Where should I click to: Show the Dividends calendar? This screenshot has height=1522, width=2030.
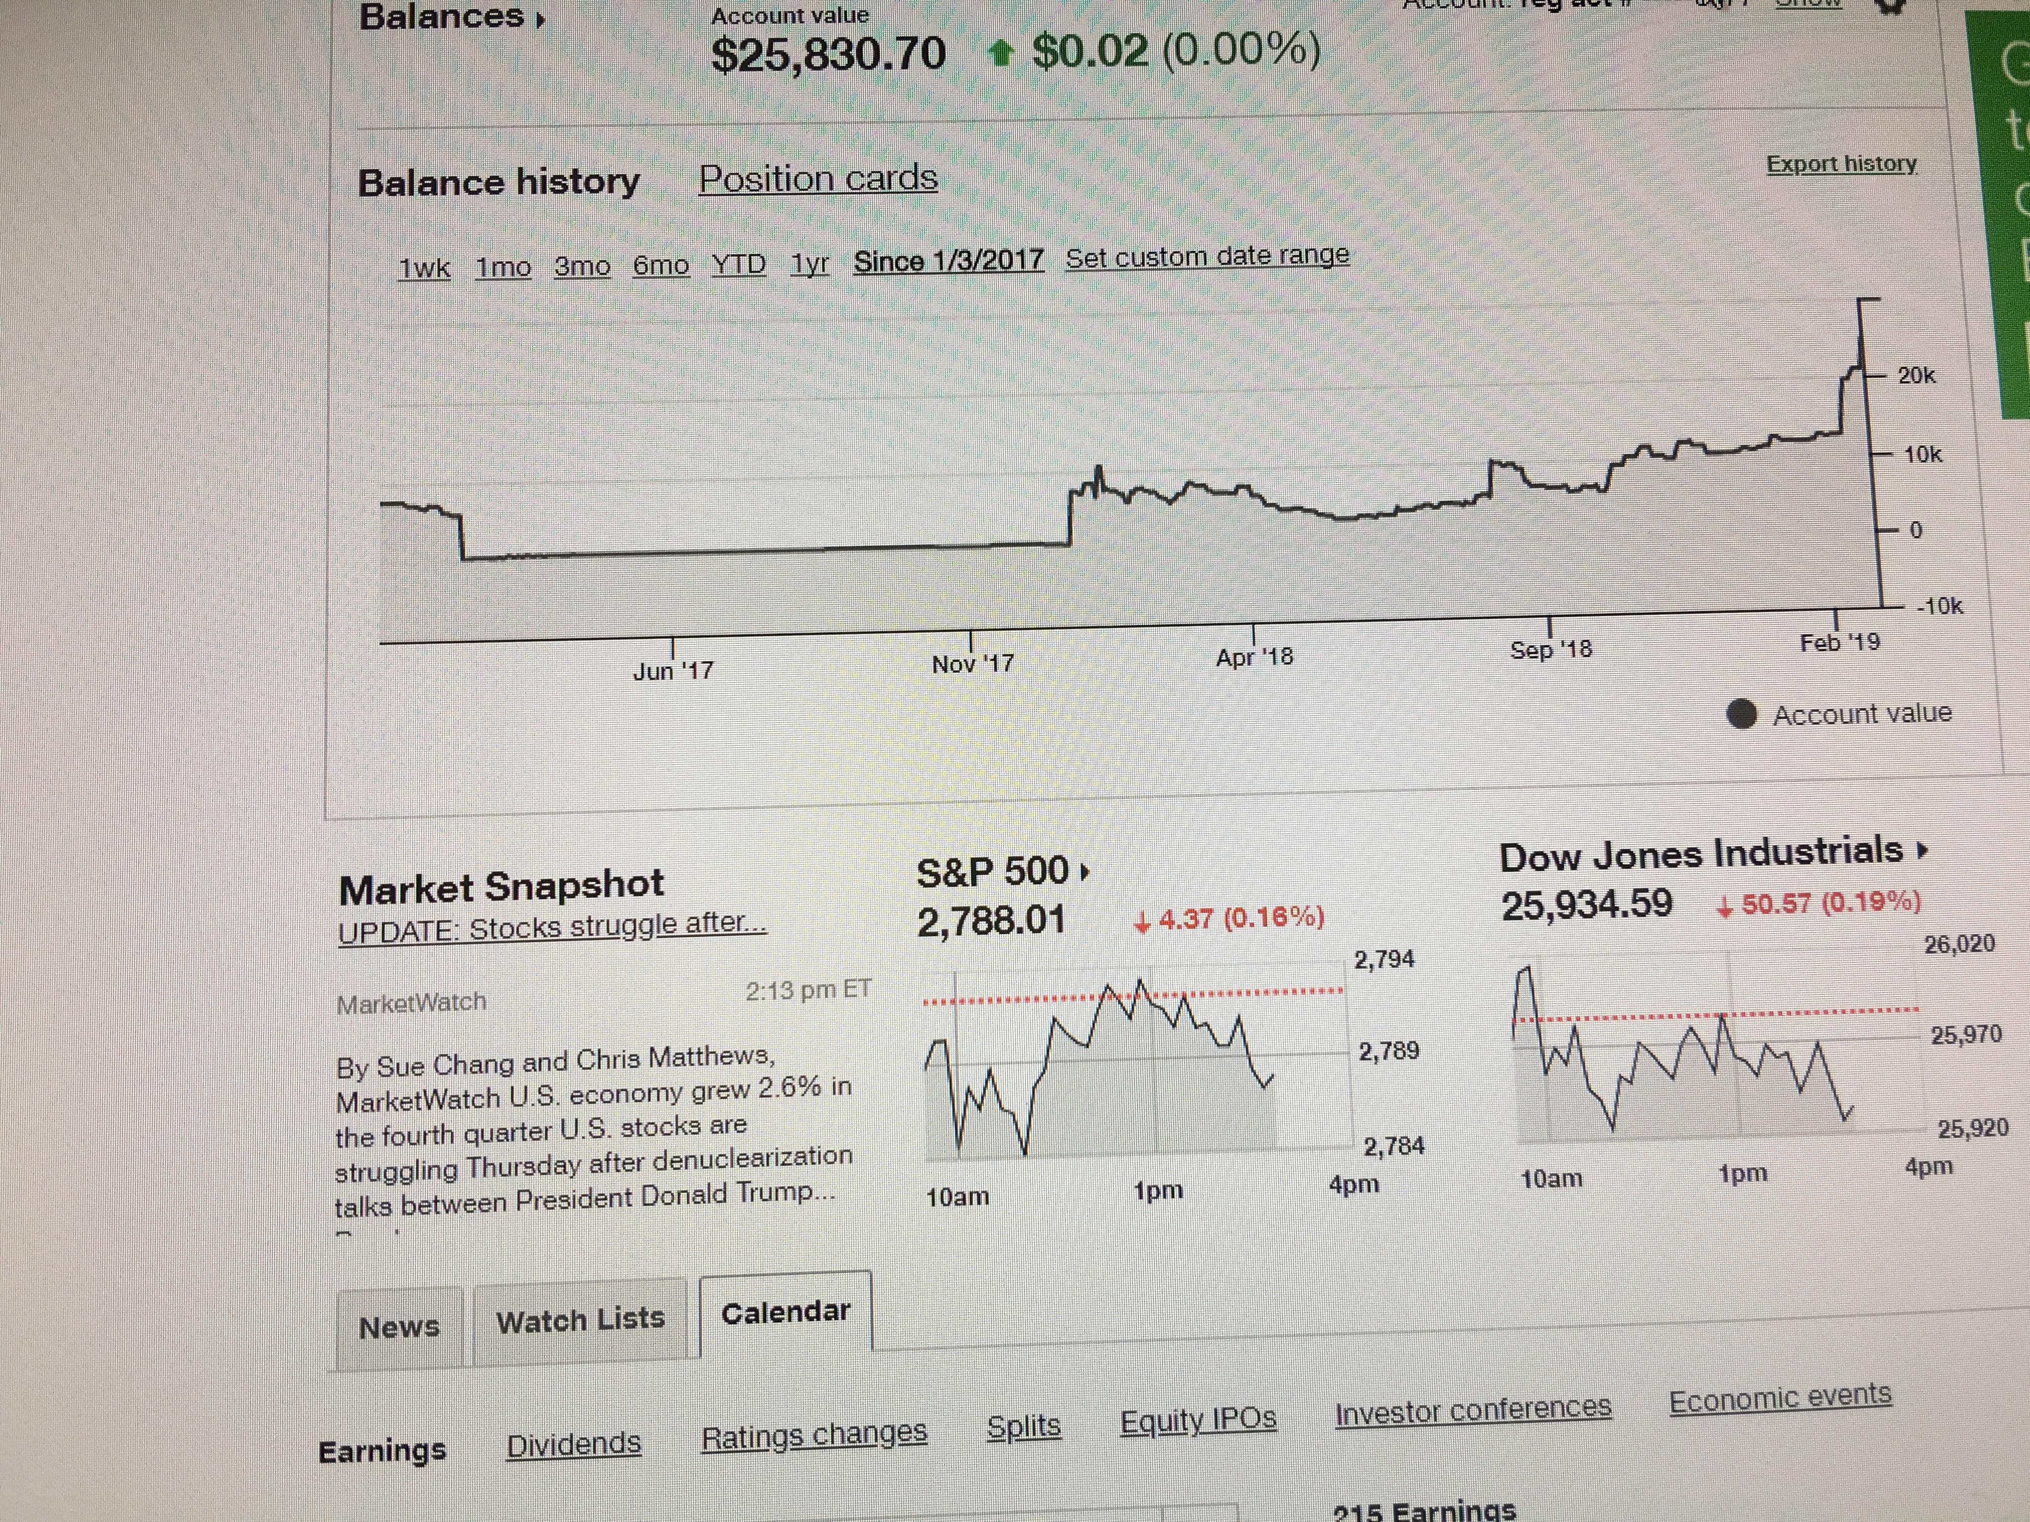pos(573,1444)
